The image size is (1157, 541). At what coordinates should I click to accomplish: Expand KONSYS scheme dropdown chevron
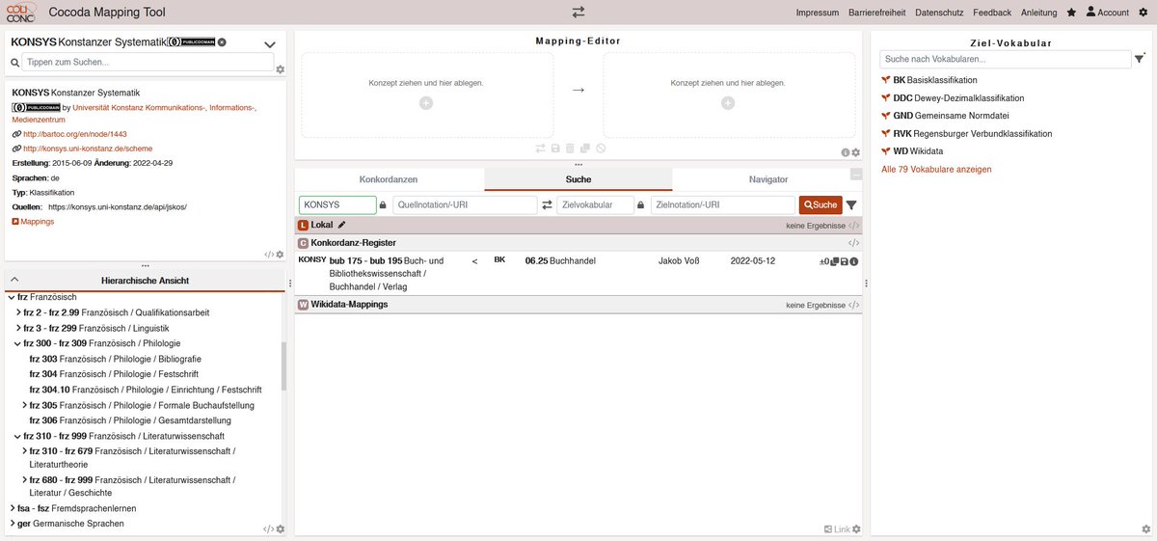(270, 44)
